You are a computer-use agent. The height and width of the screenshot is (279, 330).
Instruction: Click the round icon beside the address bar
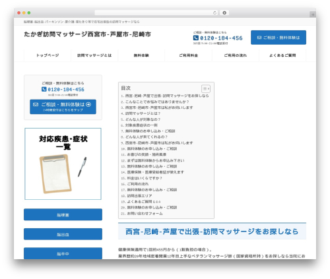tap(224, 13)
